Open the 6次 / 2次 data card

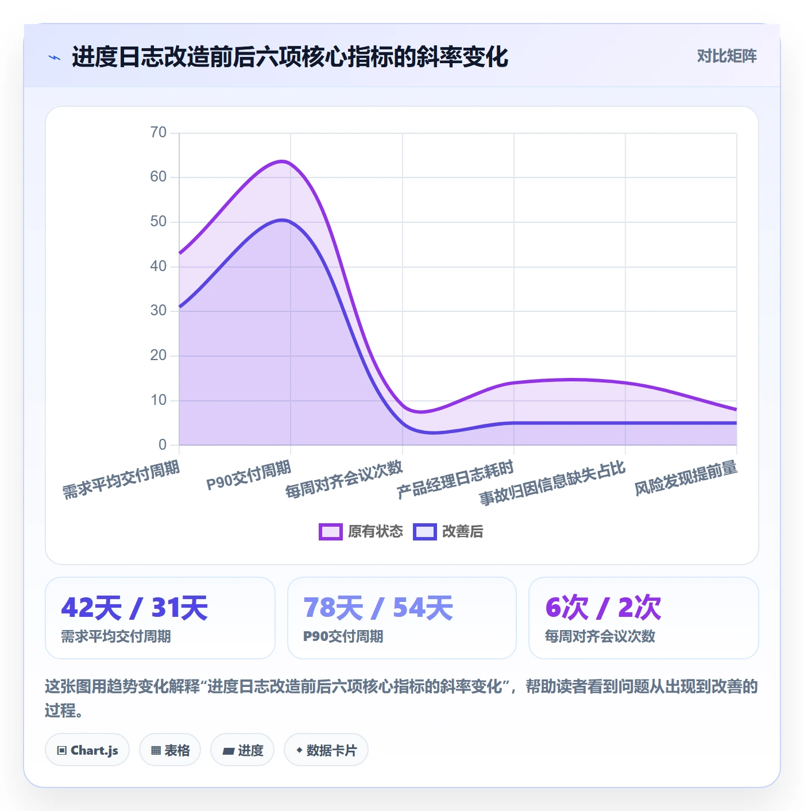(x=644, y=618)
